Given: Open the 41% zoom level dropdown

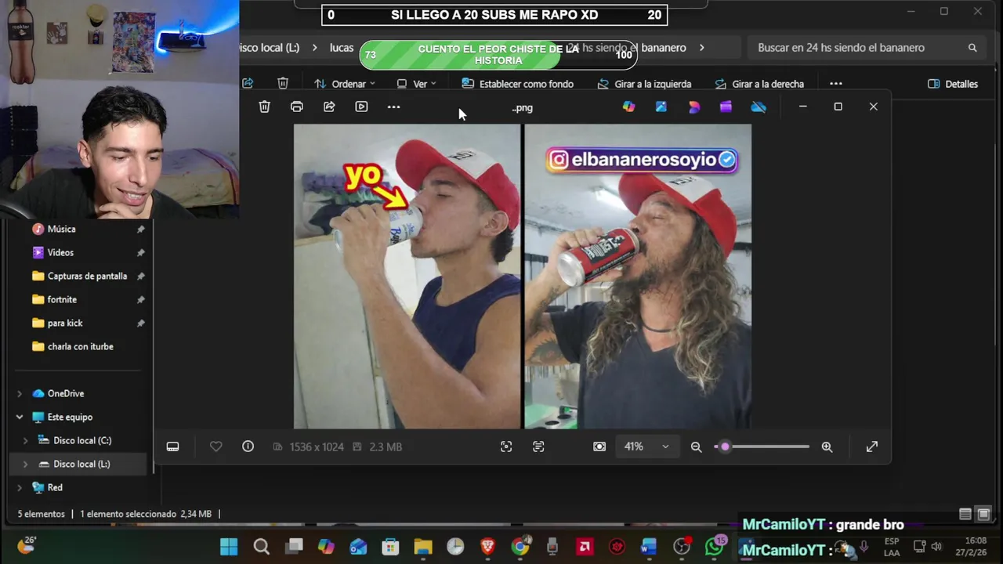Looking at the screenshot, I should pos(646,446).
